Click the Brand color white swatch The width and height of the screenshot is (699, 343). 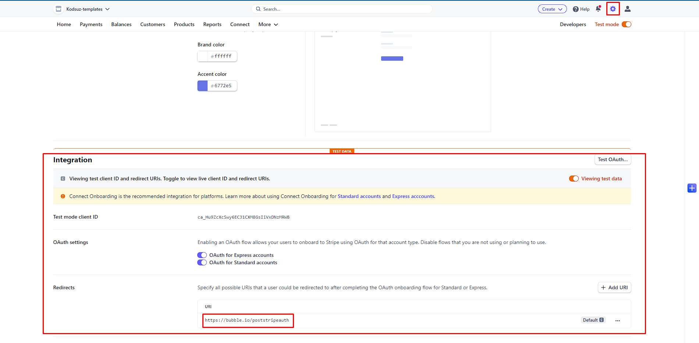[x=203, y=56]
